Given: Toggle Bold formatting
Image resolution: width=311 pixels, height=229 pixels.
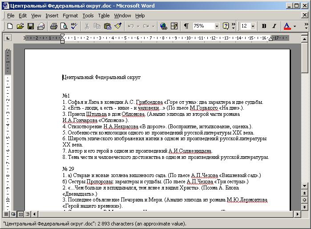Looking at the screenshot, I should [x=264, y=26].
